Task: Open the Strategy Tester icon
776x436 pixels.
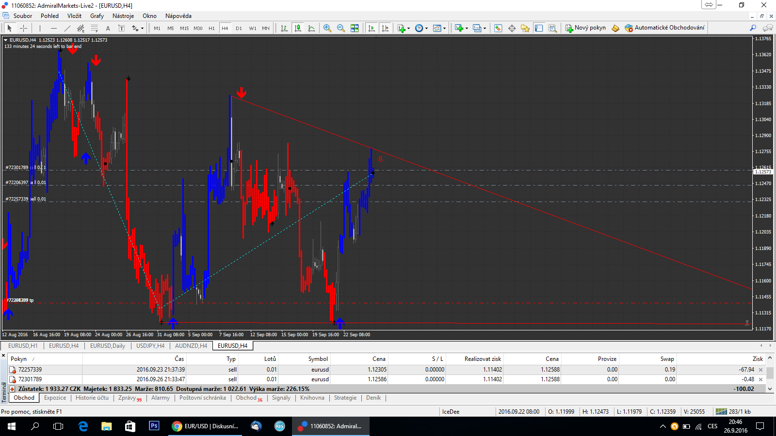Action: point(552,28)
